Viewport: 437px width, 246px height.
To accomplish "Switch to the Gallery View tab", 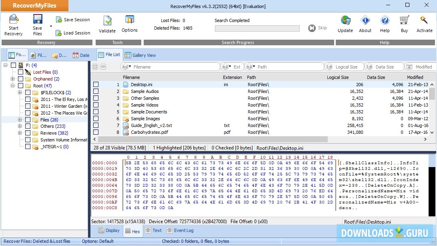I will [x=140, y=55].
